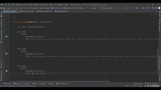
Task: Click UTF-8 encoding selector
Action: [x=134, y=86]
